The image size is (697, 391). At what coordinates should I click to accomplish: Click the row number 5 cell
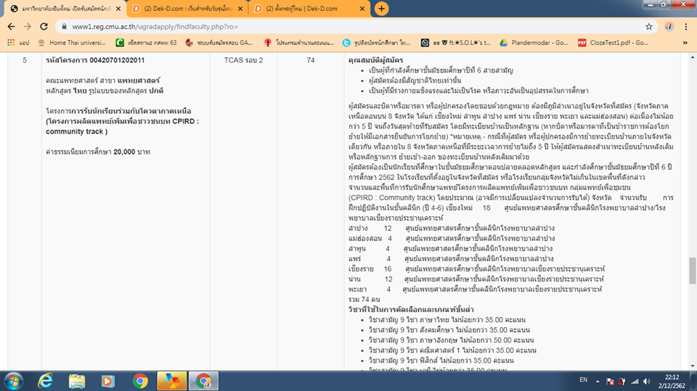(25, 60)
